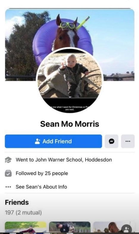Viewport: 139px width, 234px height.
Task: Open Messenger chat icon button
Action: pyautogui.click(x=112, y=141)
